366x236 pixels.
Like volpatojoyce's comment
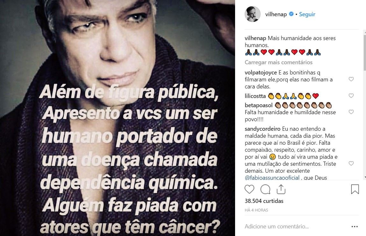(x=351, y=79)
